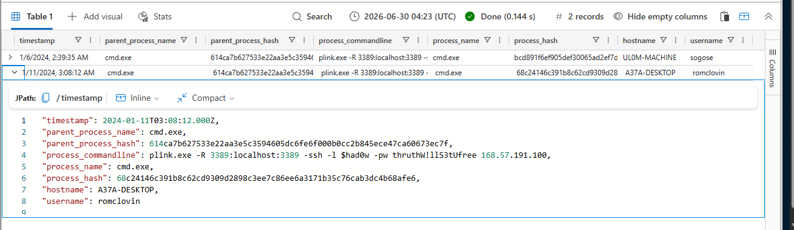
Task: Click process_hash cell starting 68c24146 in table
Action: point(567,73)
